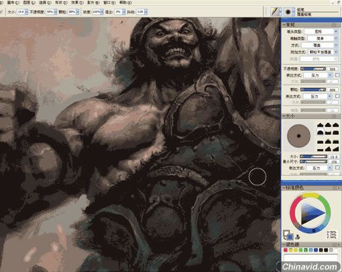Open 表达方式 dropdown under grain slider
Screen dimensions: 342x272
(318, 97)
